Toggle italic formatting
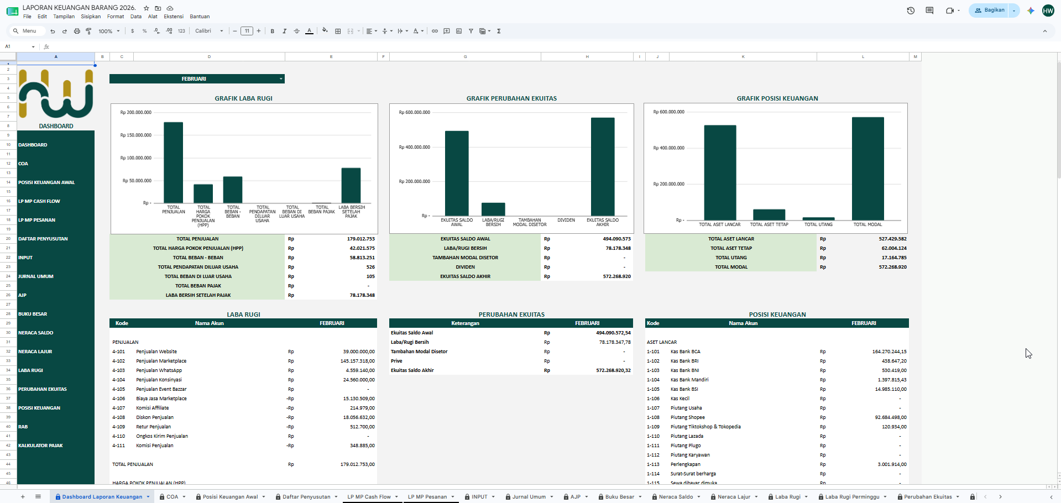This screenshot has height=503, width=1061. click(x=284, y=32)
